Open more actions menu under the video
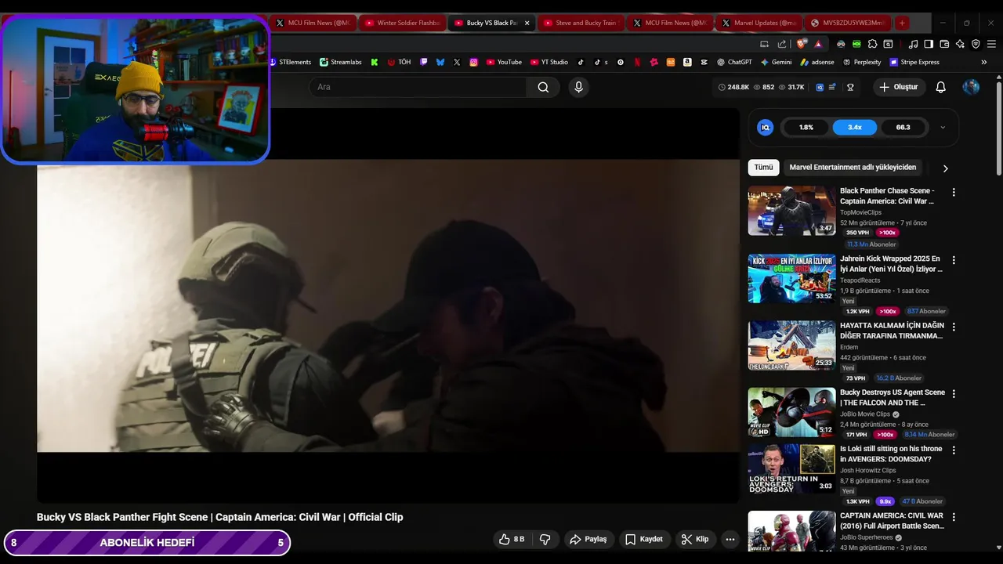 point(730,539)
